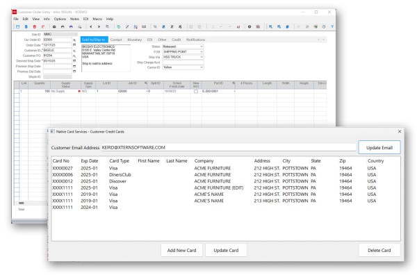Image resolution: width=417 pixels, height=275 pixels.
Task: Go to the previous order with the left arrow
Action: (x=90, y=27)
